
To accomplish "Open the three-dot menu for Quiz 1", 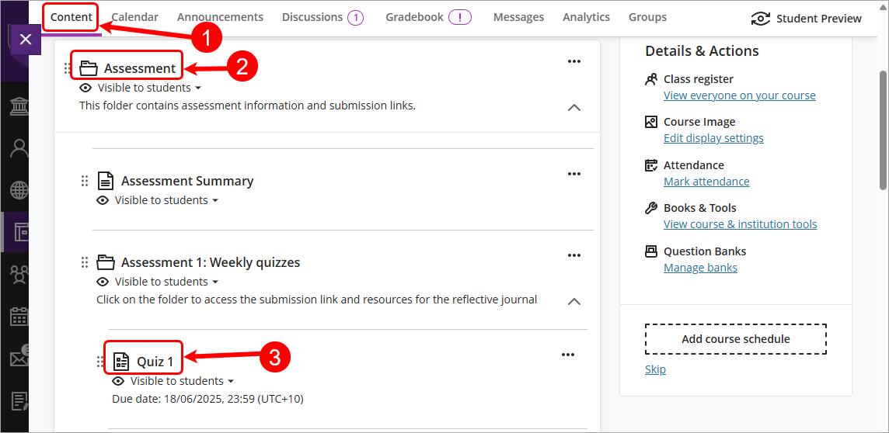I will pos(567,355).
